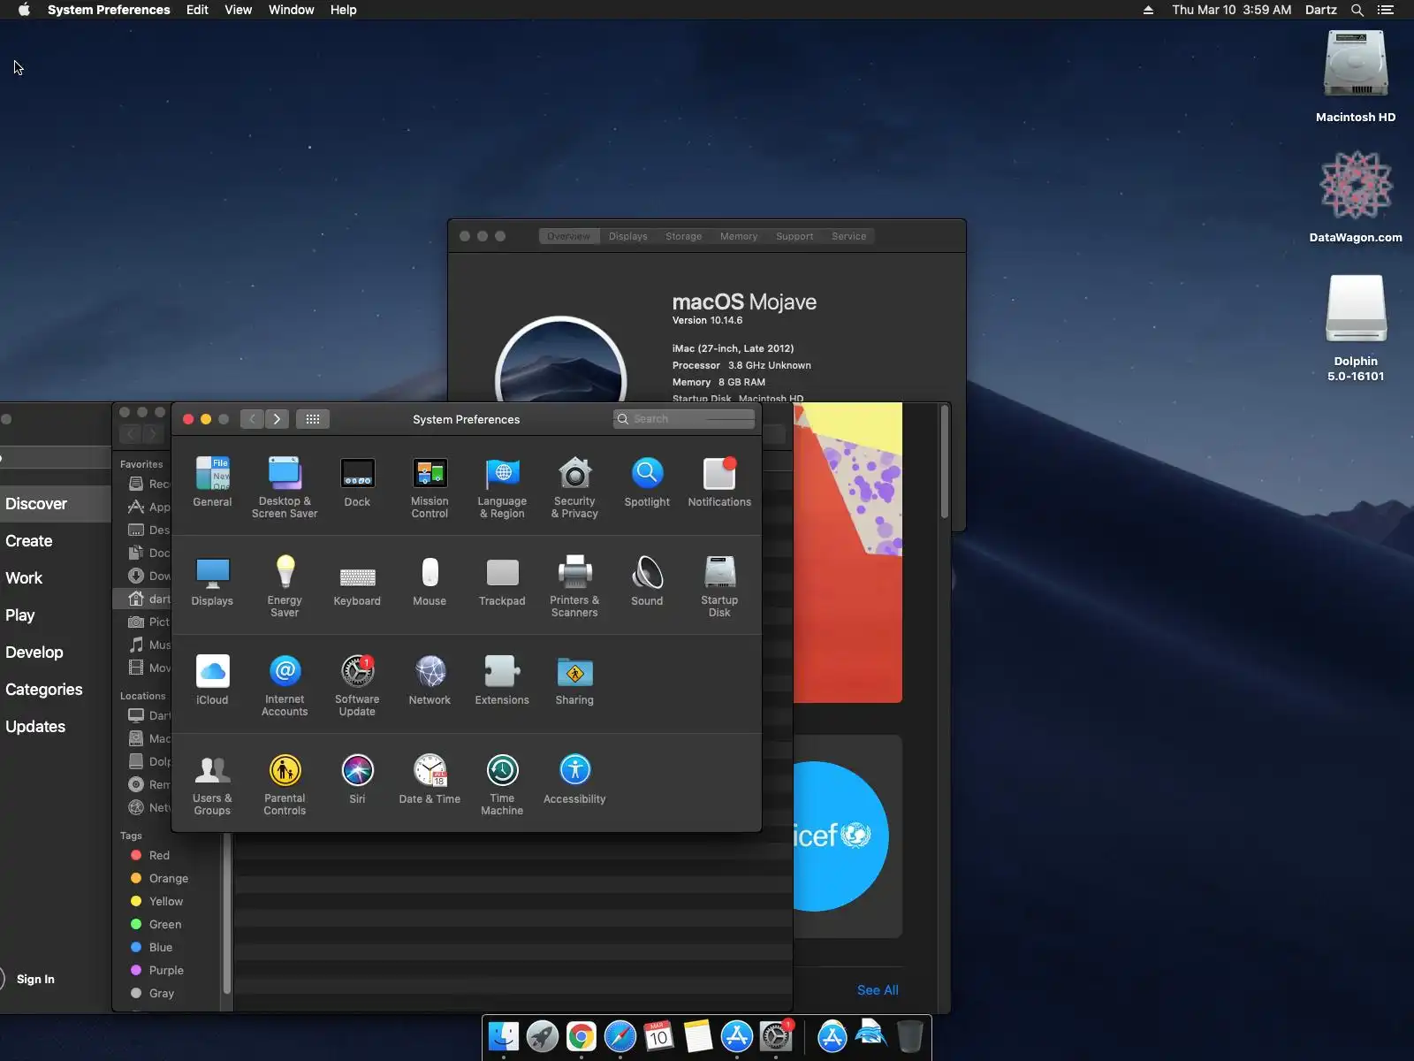
Task: Select Work in App Store sidebar
Action: pyautogui.click(x=55, y=578)
